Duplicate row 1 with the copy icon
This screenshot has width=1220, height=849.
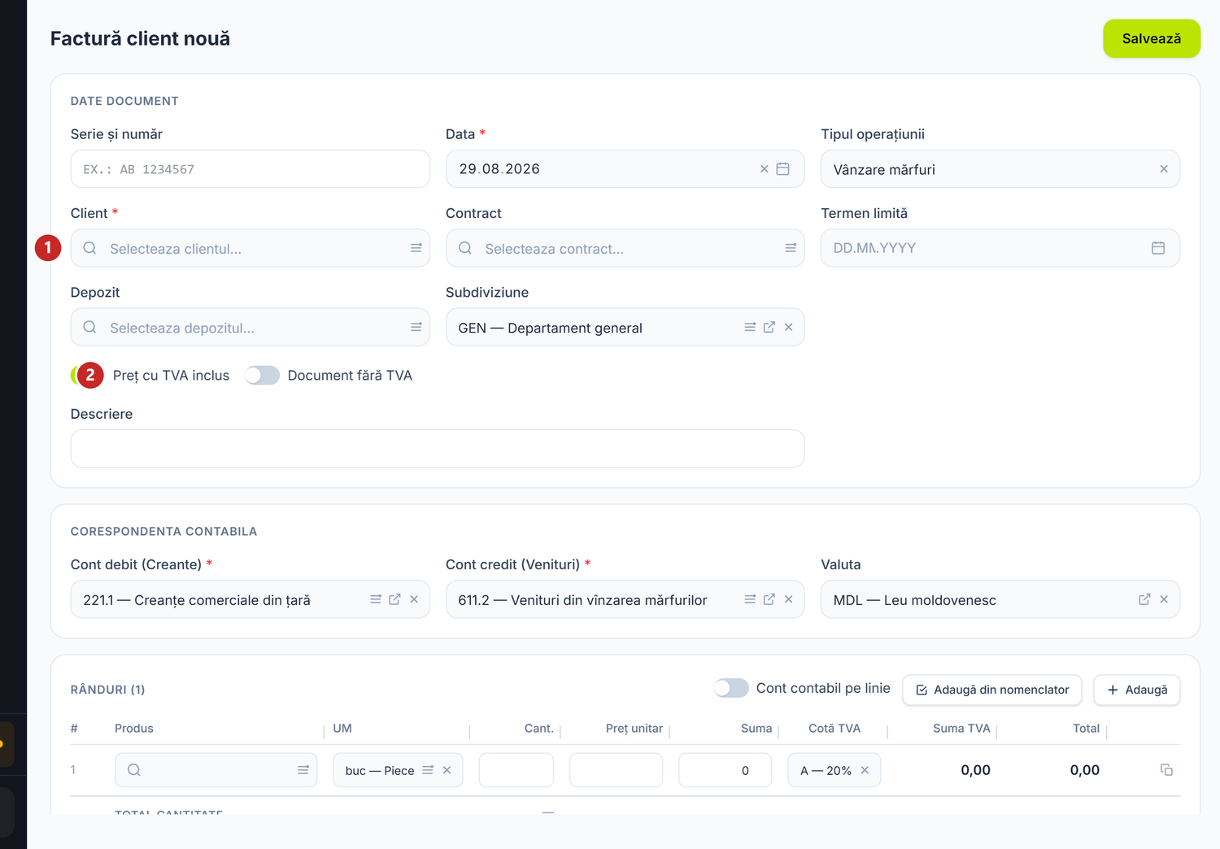[1166, 769]
